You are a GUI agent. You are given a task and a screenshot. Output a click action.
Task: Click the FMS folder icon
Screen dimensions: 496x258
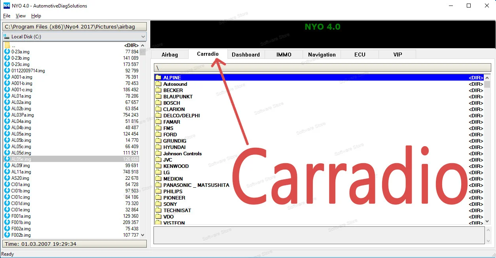tap(158, 128)
